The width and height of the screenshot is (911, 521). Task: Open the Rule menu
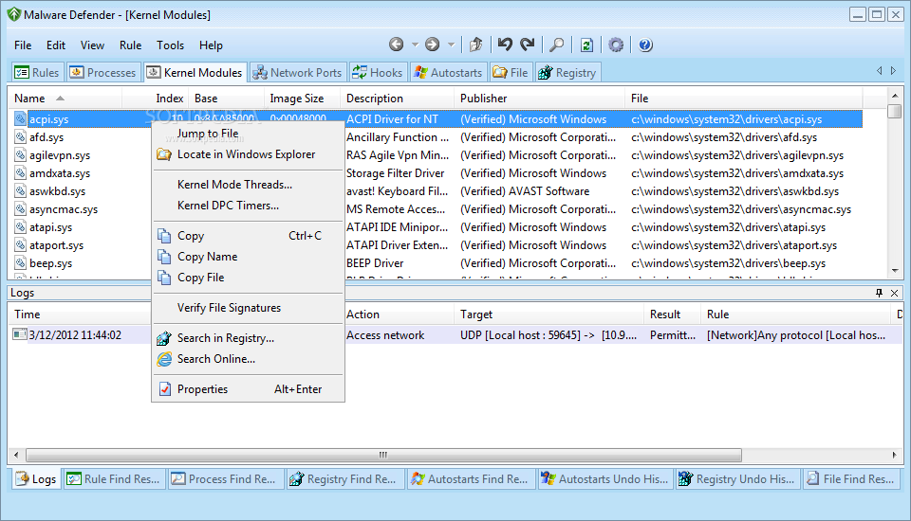130,45
